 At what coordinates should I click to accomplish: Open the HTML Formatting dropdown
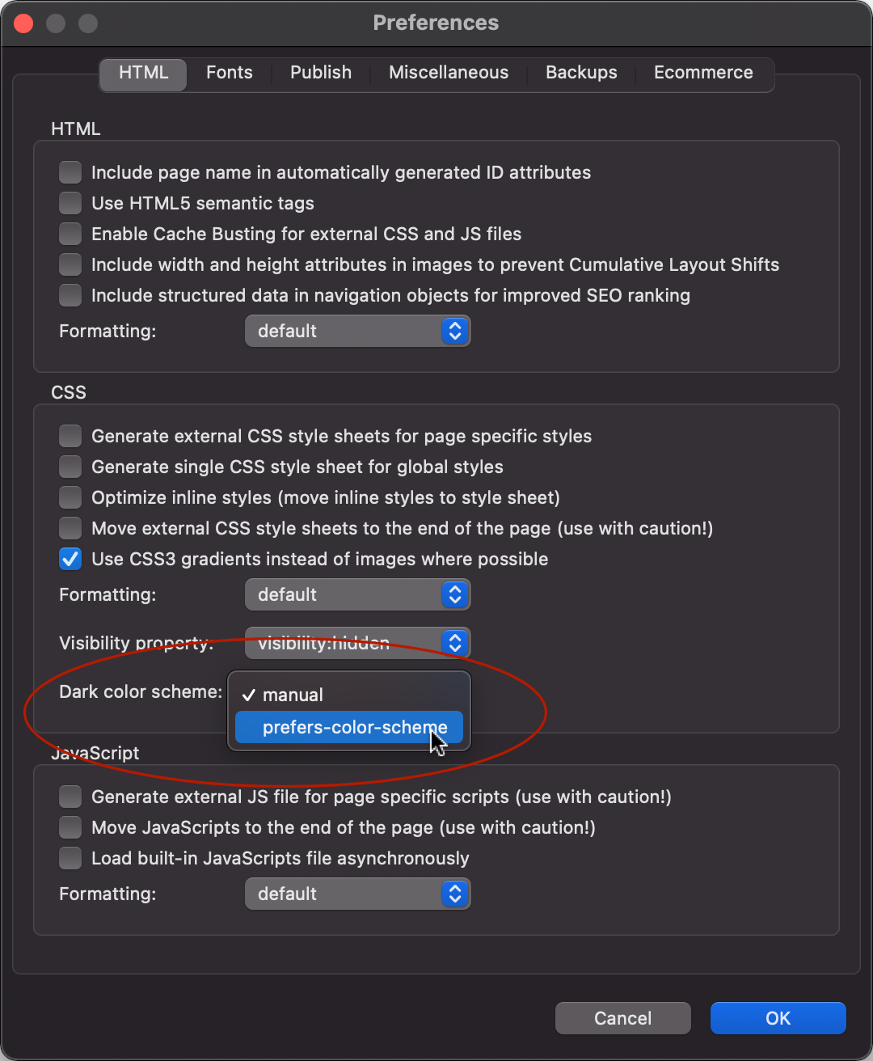(x=357, y=331)
